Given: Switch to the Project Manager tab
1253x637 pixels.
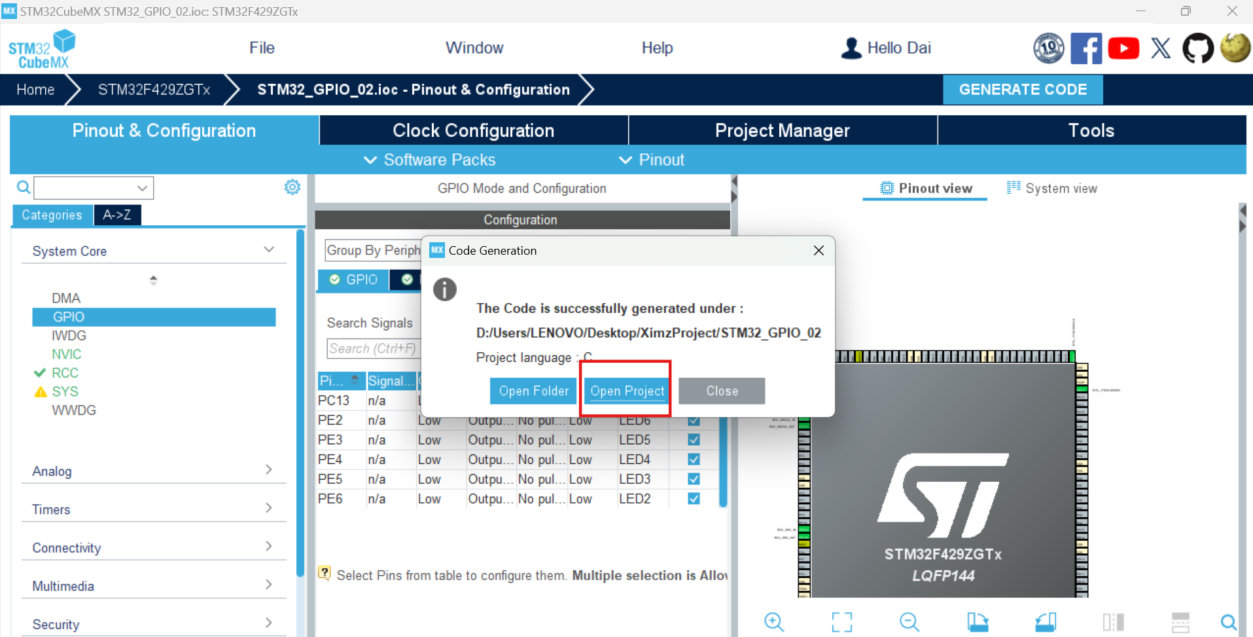Looking at the screenshot, I should coord(783,130).
